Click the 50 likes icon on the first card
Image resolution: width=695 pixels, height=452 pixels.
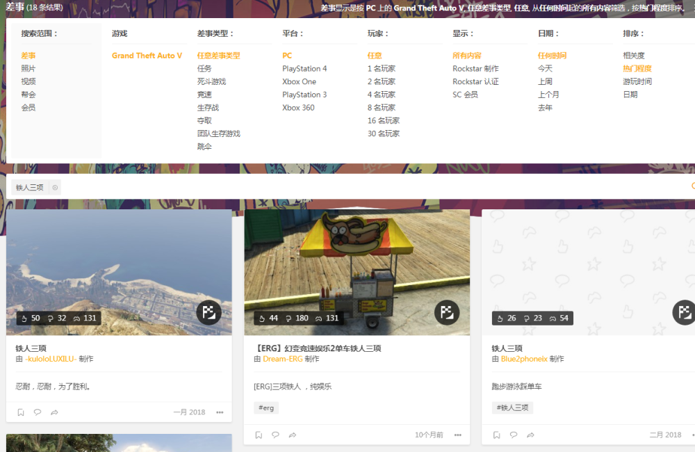[x=24, y=318]
